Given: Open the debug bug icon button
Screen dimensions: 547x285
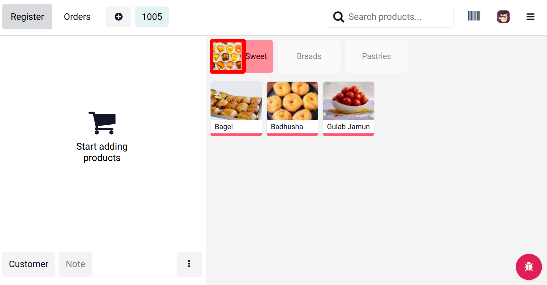Looking at the screenshot, I should point(529,267).
